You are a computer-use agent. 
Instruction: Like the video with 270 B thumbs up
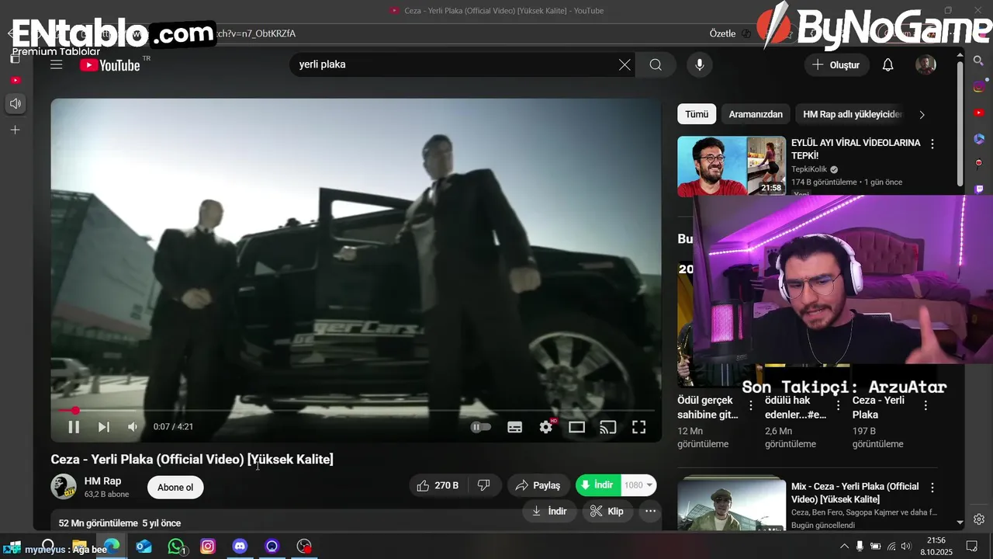pos(438,485)
